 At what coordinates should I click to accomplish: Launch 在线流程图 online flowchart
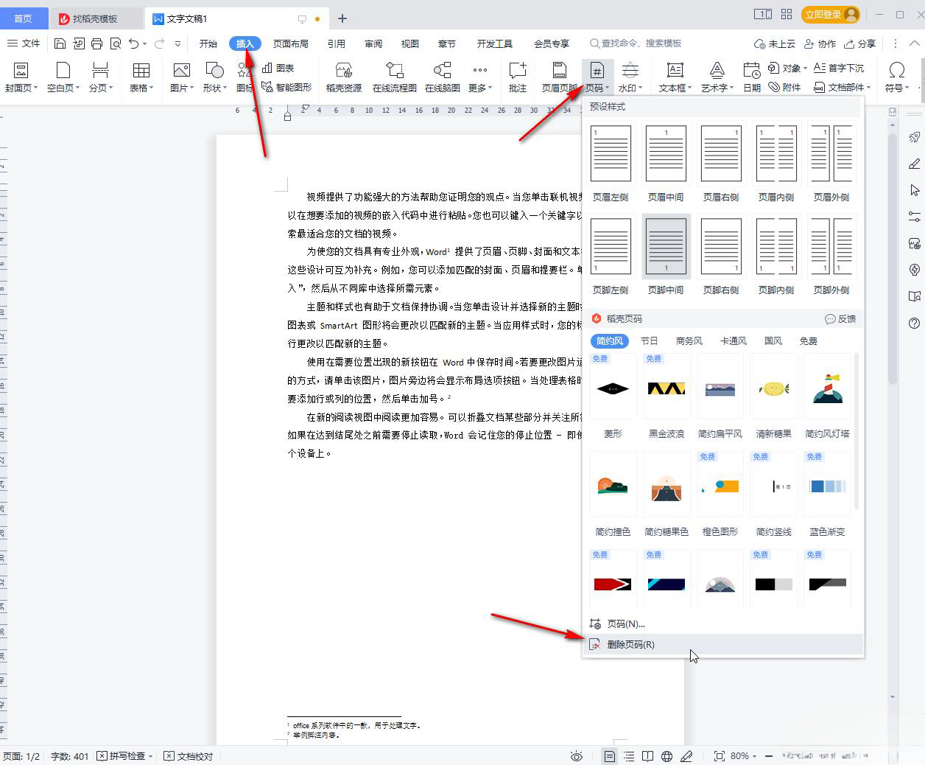tap(395, 77)
